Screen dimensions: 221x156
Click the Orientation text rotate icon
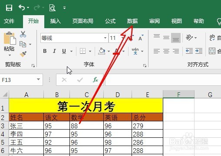pyautogui.click(x=189, y=38)
